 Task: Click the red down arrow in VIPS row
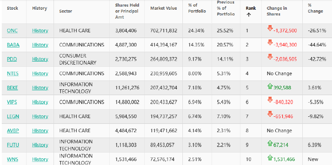[x=270, y=100]
